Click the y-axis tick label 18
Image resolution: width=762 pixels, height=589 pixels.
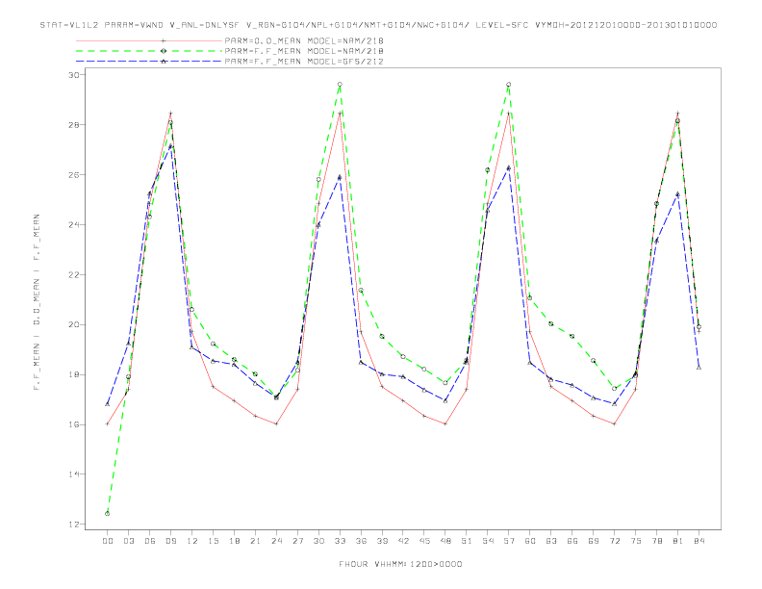point(74,374)
